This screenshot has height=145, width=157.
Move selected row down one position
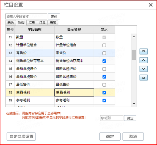(x=143, y=69)
